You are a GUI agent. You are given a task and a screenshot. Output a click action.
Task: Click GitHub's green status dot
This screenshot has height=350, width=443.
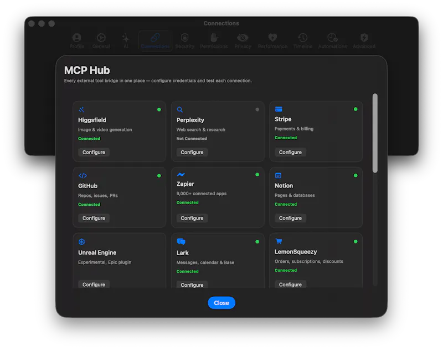coord(159,176)
